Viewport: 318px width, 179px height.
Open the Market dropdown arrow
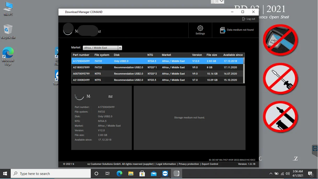click(x=120, y=48)
